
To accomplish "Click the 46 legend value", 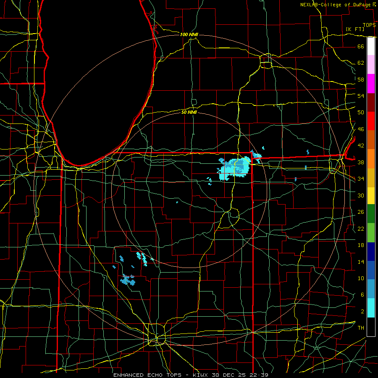I will click(x=361, y=129).
